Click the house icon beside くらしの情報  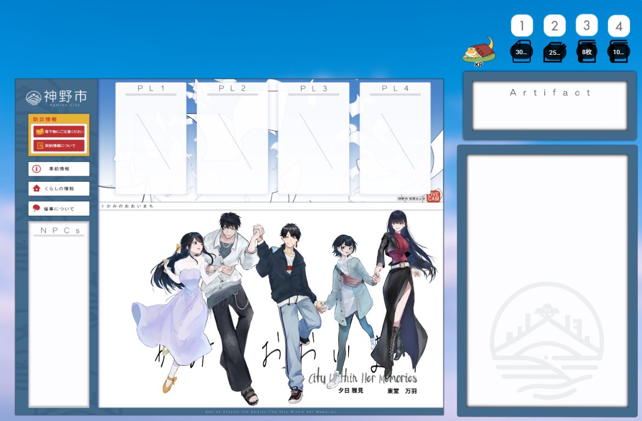(x=36, y=188)
